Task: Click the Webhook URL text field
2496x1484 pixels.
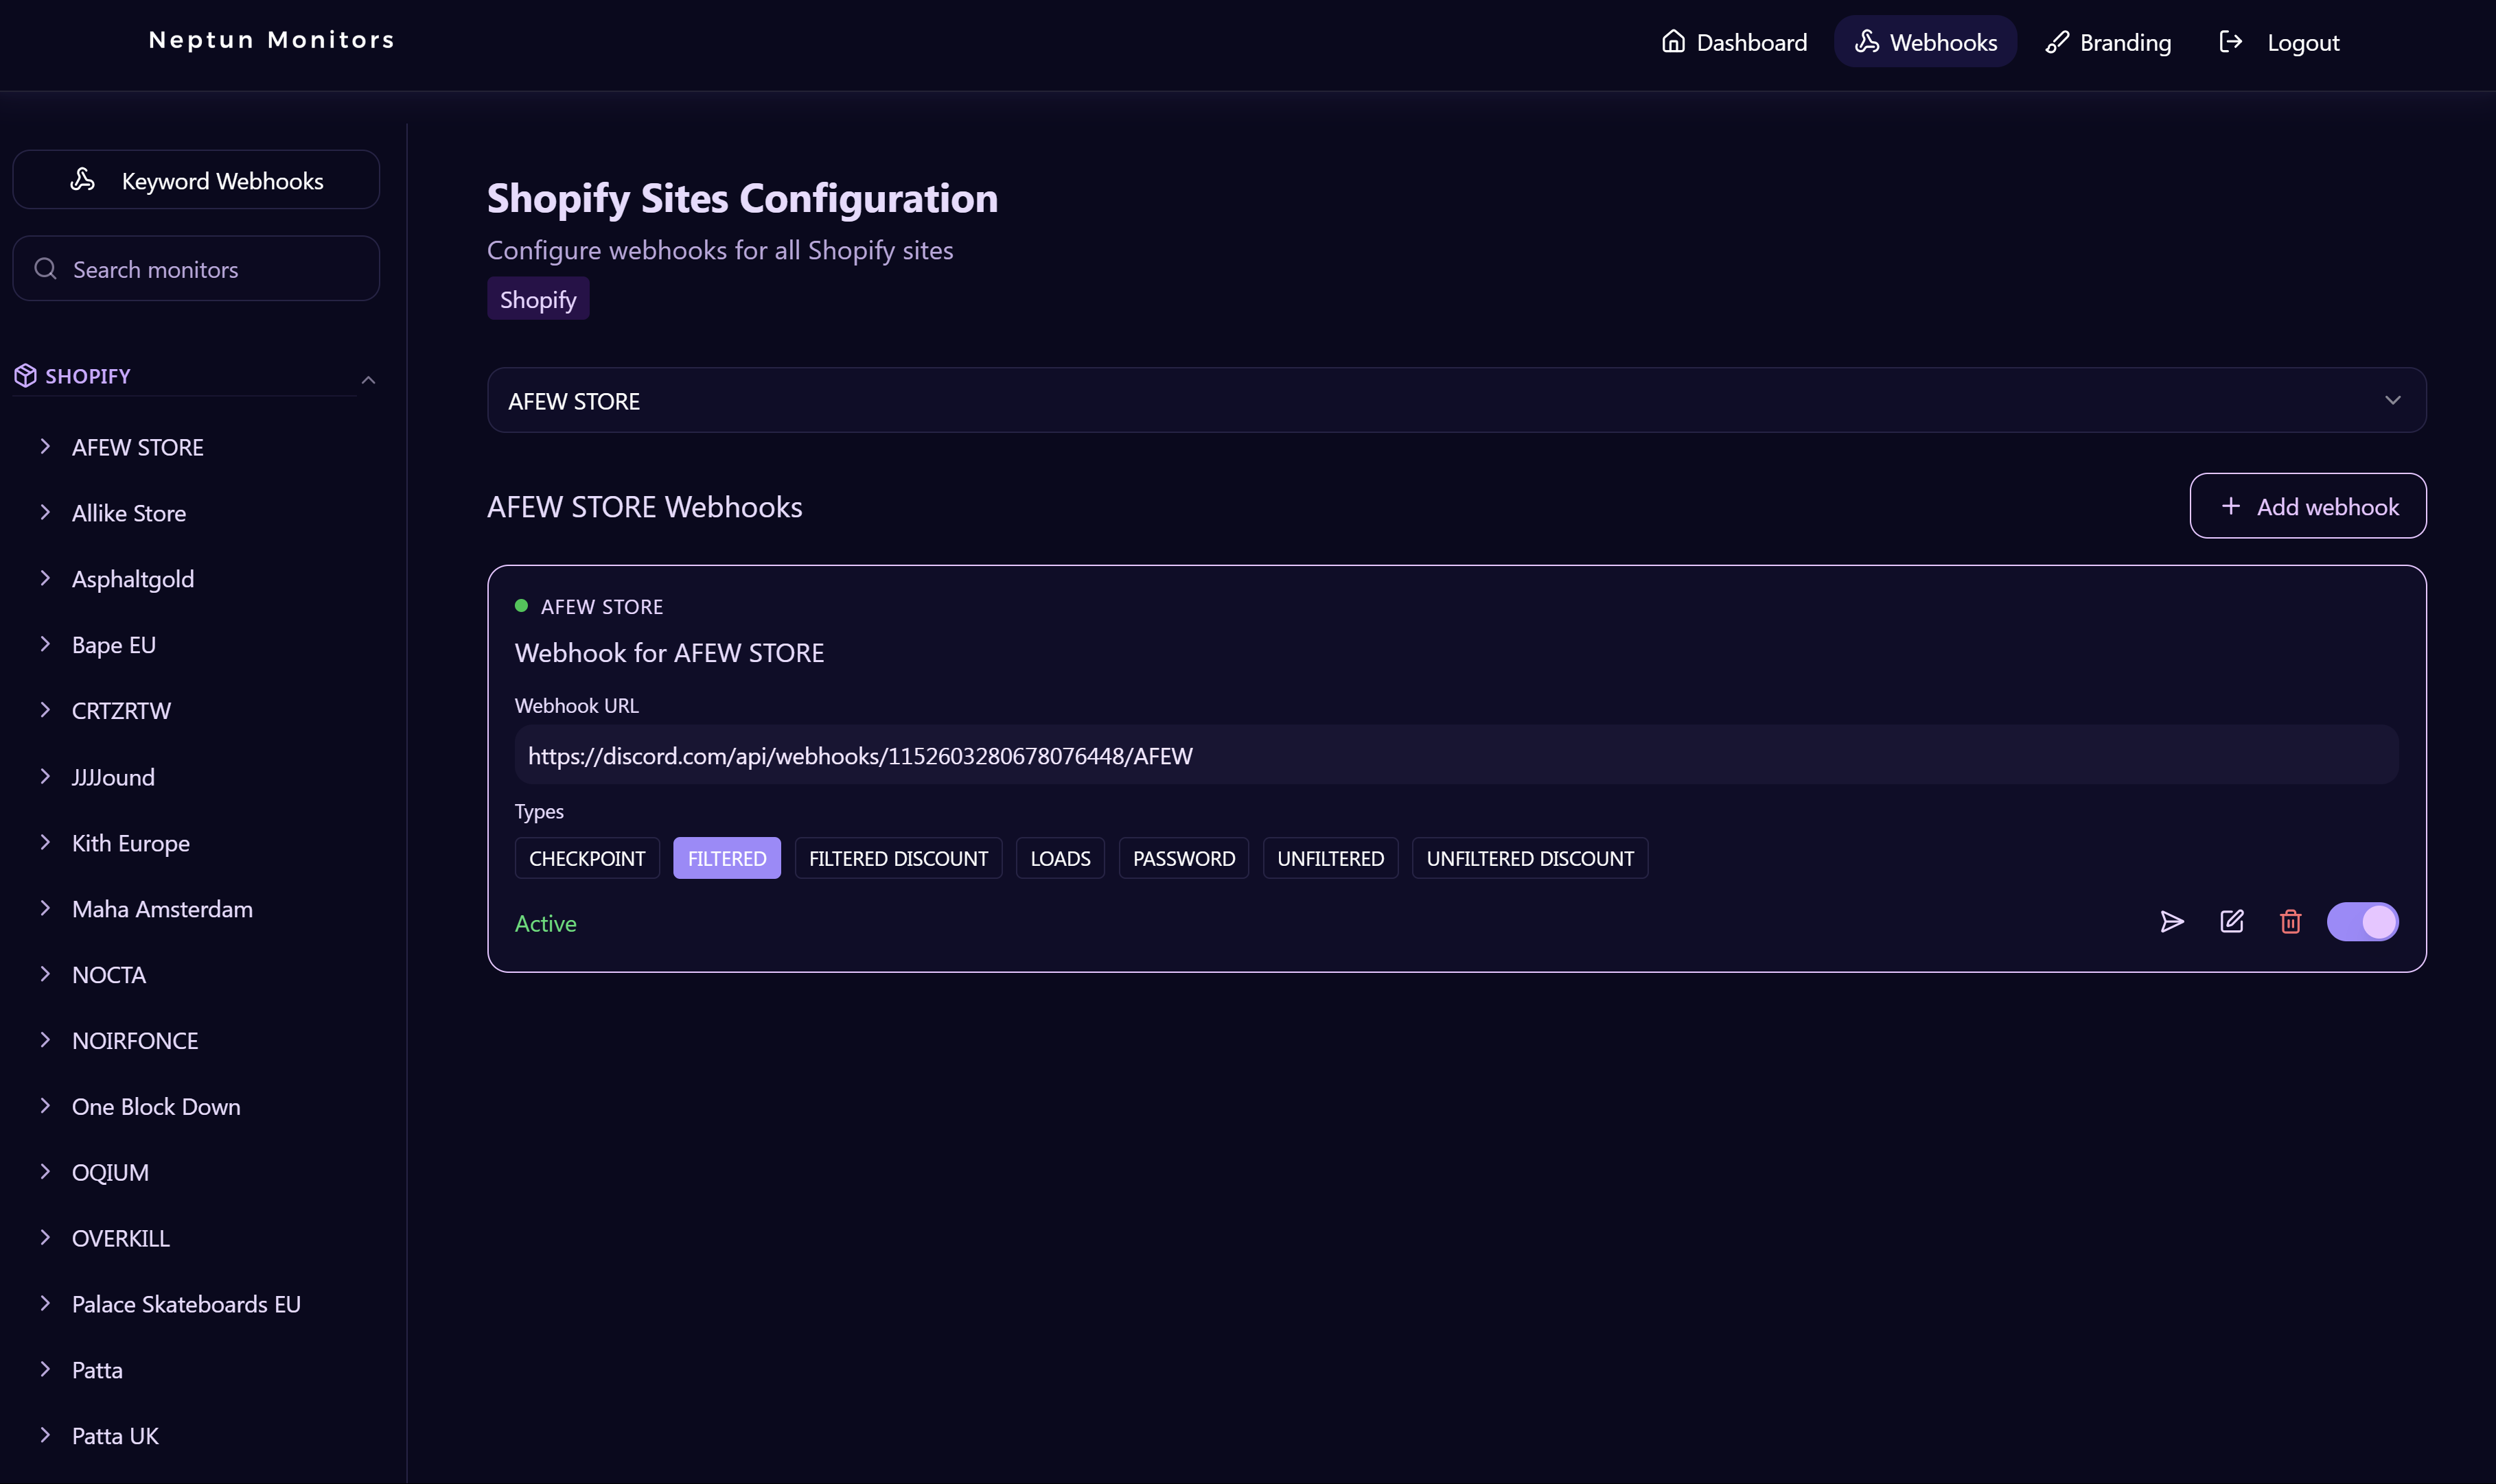Action: [1455, 756]
